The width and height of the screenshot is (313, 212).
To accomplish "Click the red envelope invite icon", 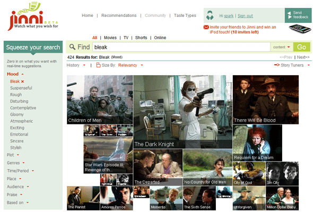I will tap(206, 27).
